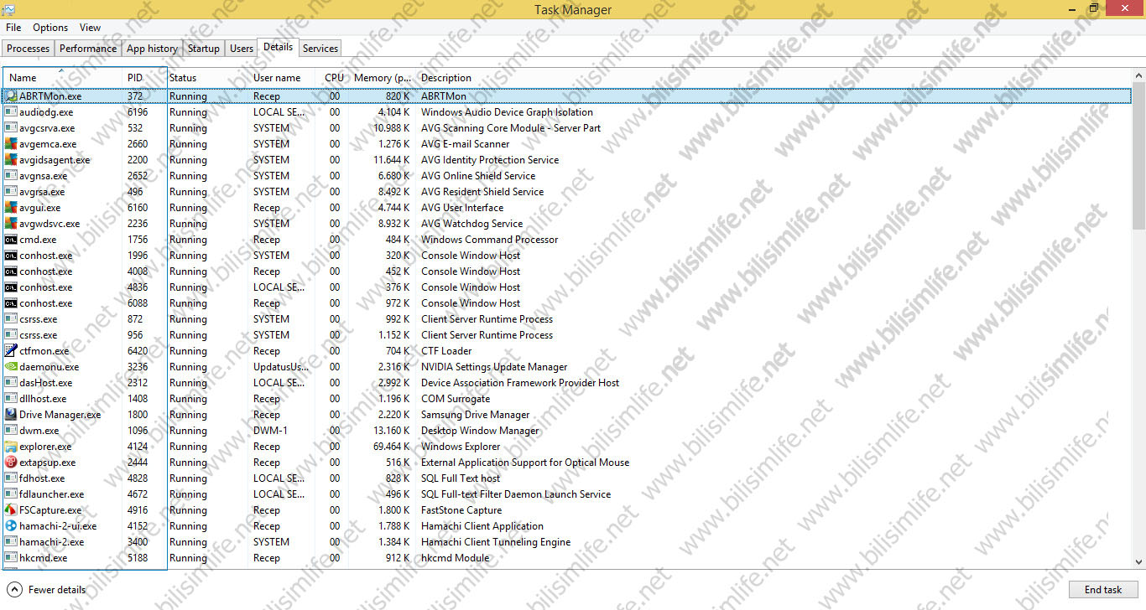
Task: Click the audiodg.exe process icon
Action: [11, 112]
